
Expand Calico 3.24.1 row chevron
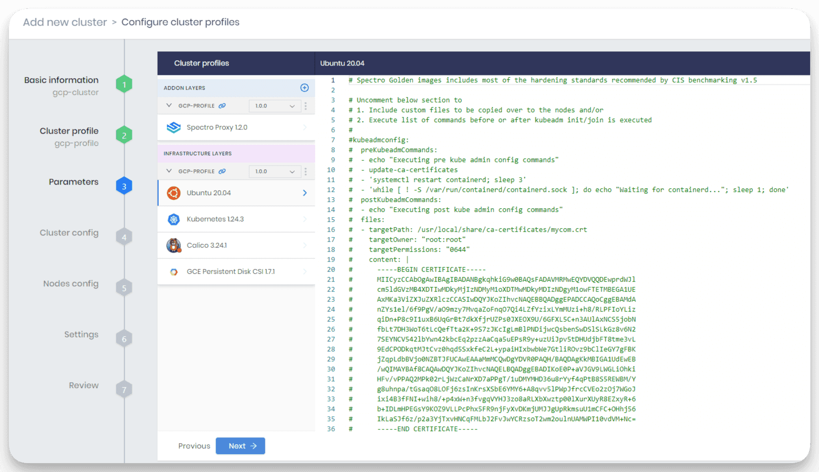click(305, 245)
